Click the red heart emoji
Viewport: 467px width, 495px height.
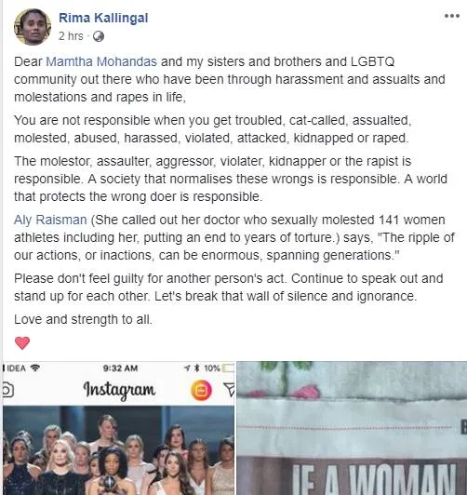(x=22, y=342)
